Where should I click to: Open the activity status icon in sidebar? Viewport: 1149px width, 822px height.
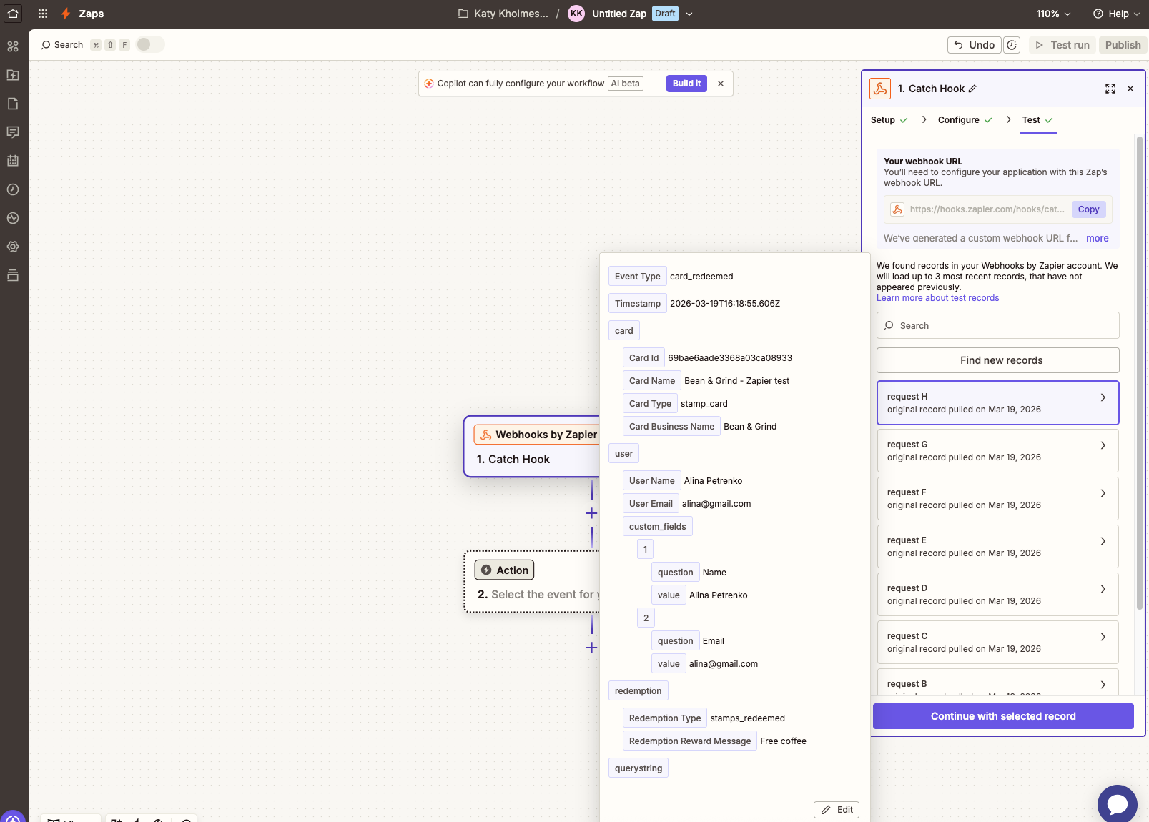click(13, 218)
